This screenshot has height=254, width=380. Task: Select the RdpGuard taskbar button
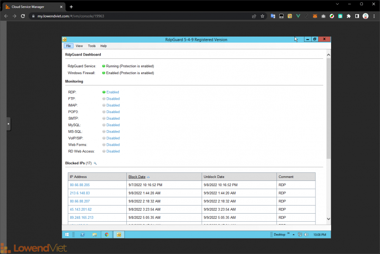click(x=119, y=235)
